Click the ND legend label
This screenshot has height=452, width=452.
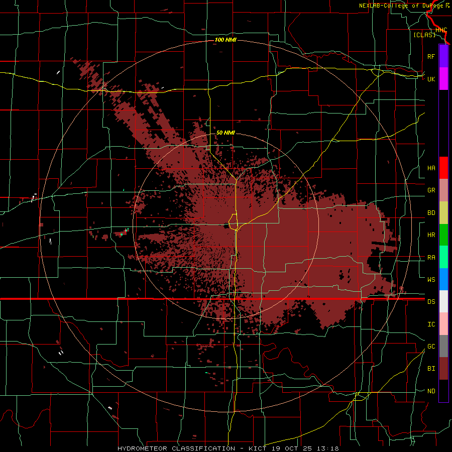pos(431,391)
